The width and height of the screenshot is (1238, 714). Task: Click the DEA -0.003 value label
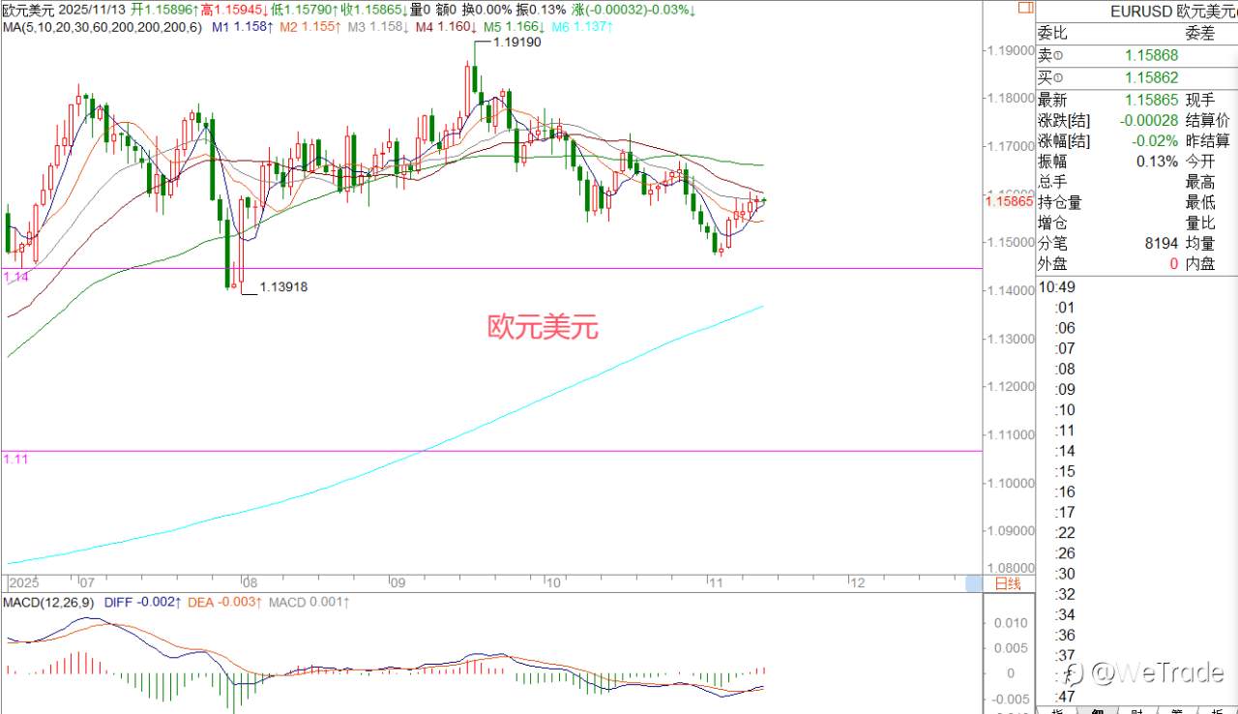(225, 602)
